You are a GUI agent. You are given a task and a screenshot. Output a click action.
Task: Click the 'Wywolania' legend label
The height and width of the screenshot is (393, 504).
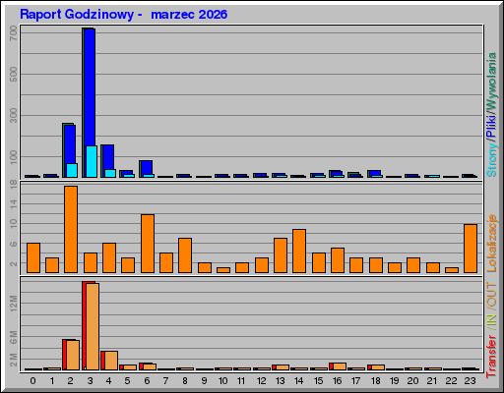pyautogui.click(x=491, y=82)
